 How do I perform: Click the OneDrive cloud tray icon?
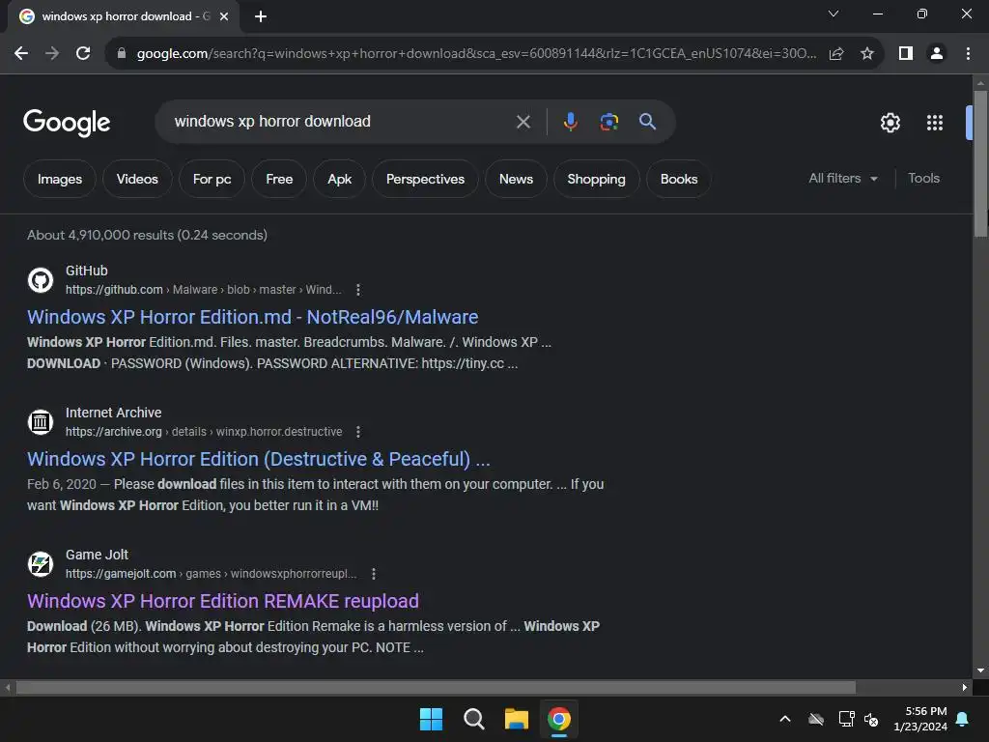816,719
